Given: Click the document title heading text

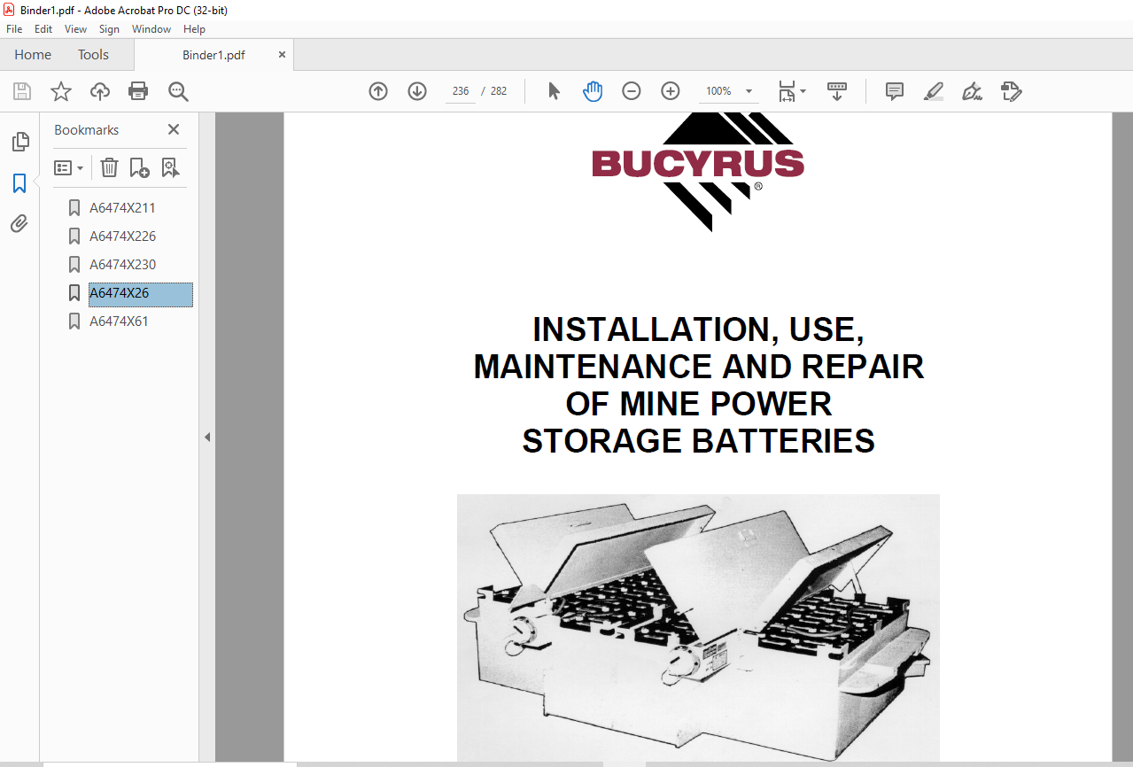Looking at the screenshot, I should (x=699, y=385).
